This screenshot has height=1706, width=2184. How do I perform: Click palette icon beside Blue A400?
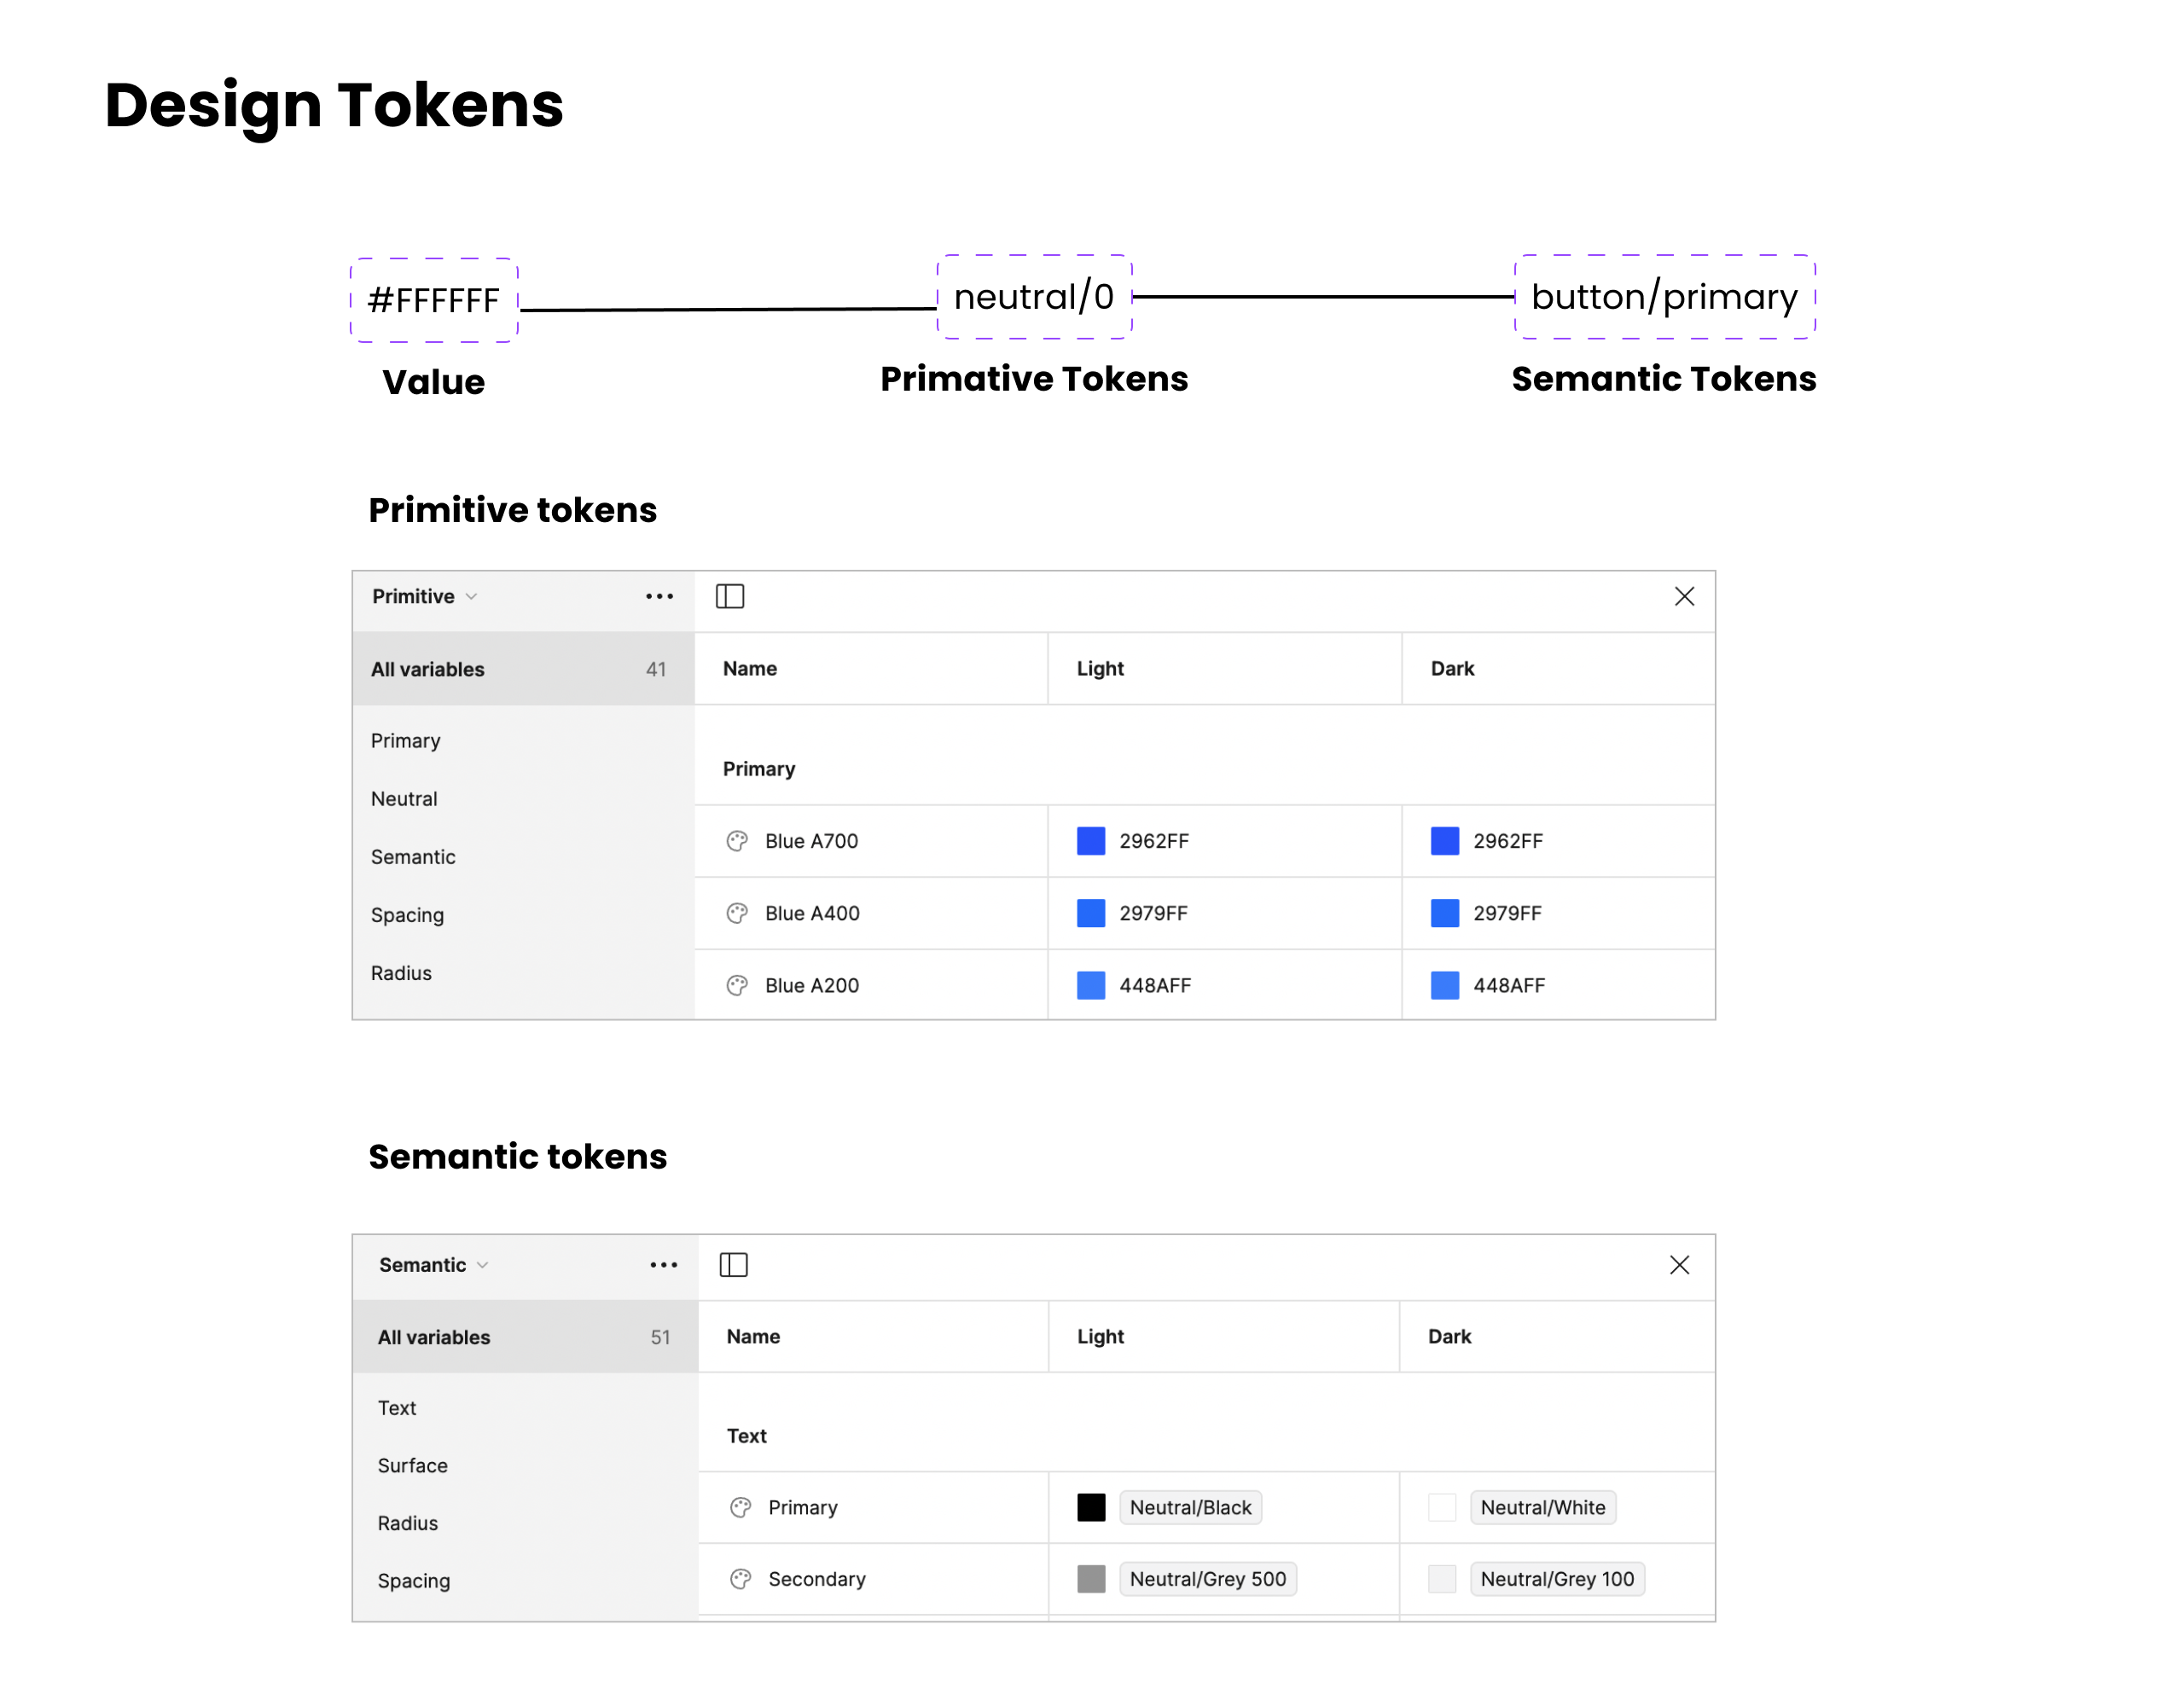(737, 913)
